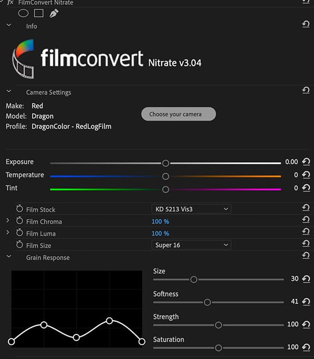Toggle animation stopwatch for Film Luma
This screenshot has height=359, width=314.
(x=20, y=232)
